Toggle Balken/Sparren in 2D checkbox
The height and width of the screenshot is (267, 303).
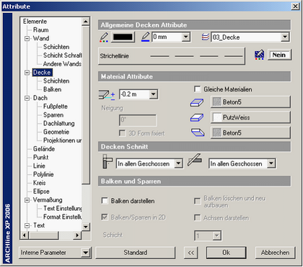pos(105,217)
